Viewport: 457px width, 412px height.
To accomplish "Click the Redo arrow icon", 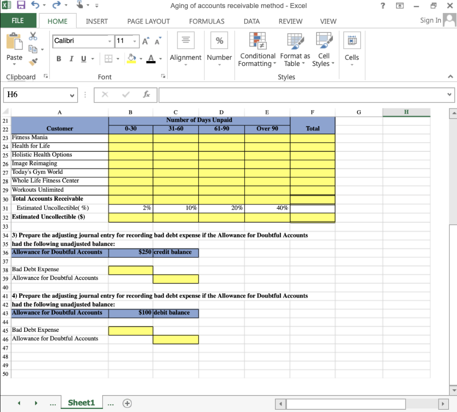I will click(57, 4).
